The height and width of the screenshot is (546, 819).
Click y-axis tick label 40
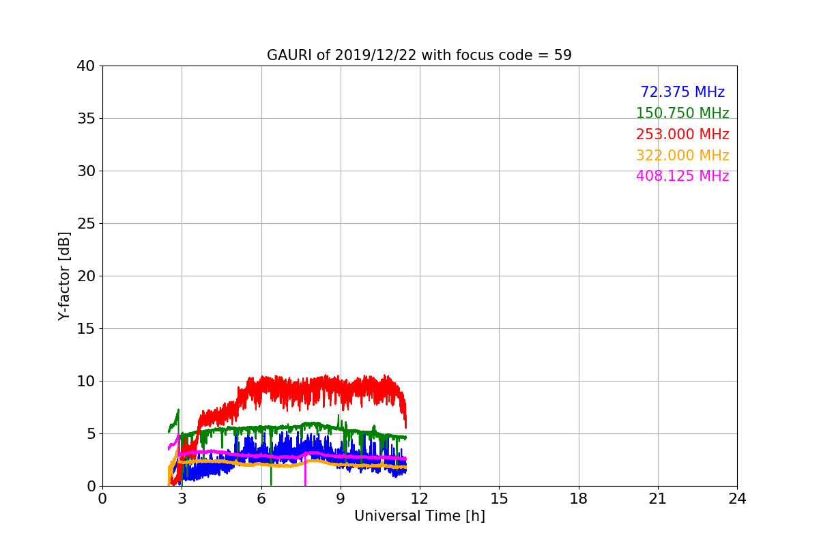86,66
